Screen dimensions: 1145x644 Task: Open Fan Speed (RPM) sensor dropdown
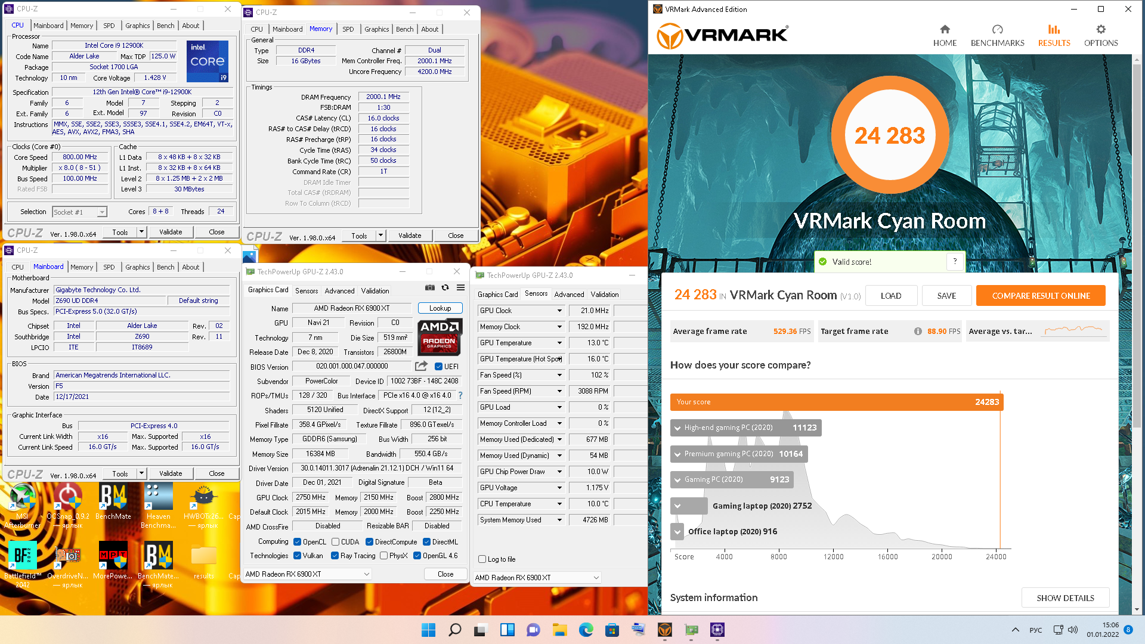559,391
